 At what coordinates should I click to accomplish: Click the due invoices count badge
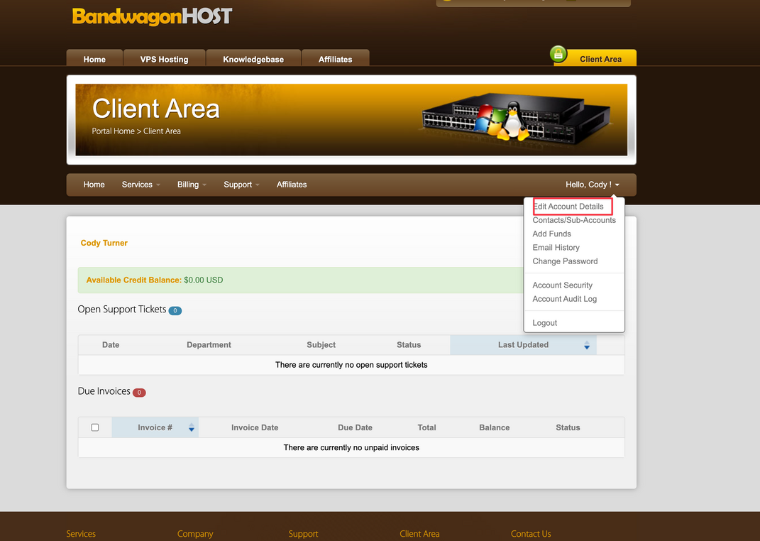point(139,392)
